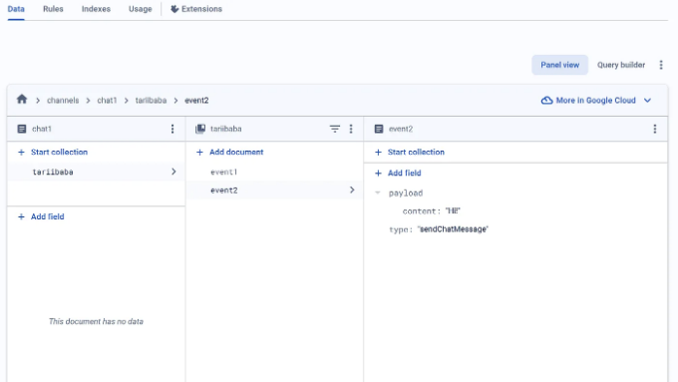This screenshot has width=678, height=382.
Task: Add document to tariibaba
Action: point(236,153)
